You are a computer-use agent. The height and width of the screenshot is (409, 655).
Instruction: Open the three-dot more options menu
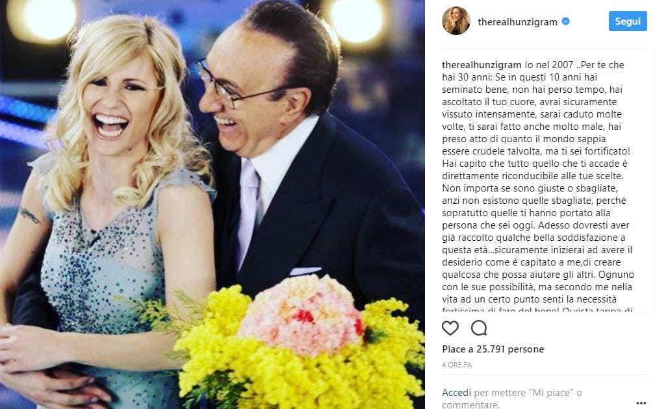pyautogui.click(x=641, y=403)
